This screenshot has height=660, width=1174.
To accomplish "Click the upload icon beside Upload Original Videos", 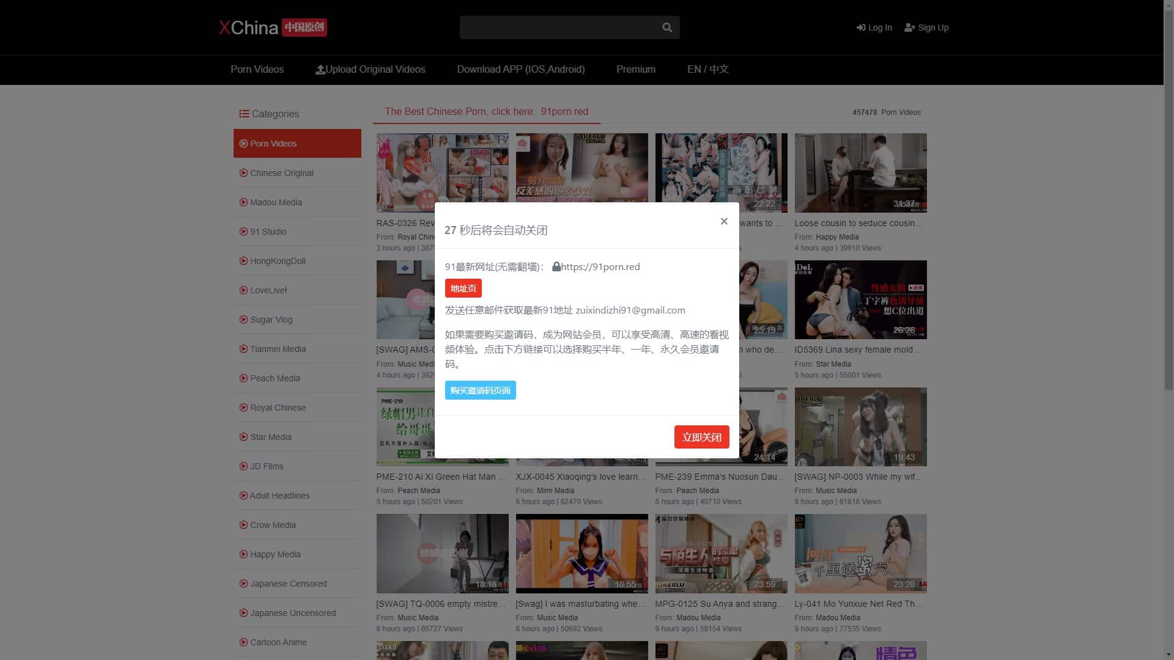I will 320,69.
